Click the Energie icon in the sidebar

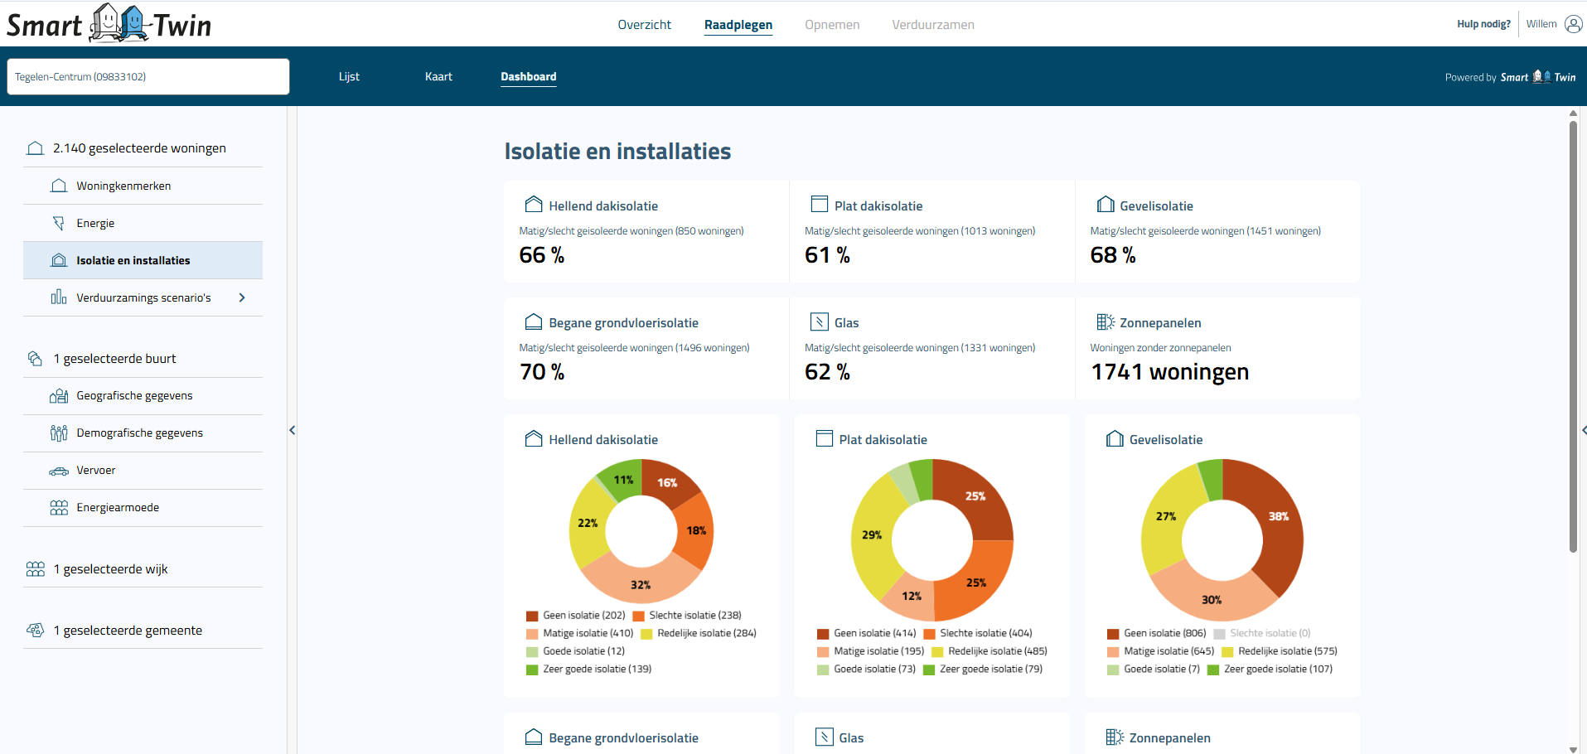pyautogui.click(x=59, y=223)
